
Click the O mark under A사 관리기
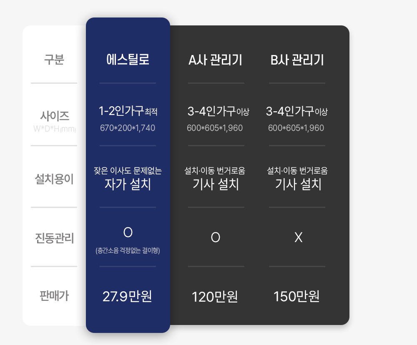click(216, 237)
